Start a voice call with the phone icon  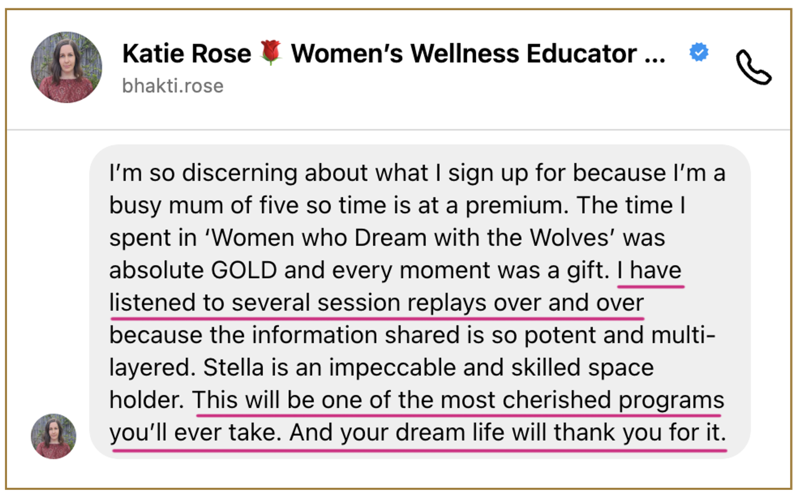point(753,67)
